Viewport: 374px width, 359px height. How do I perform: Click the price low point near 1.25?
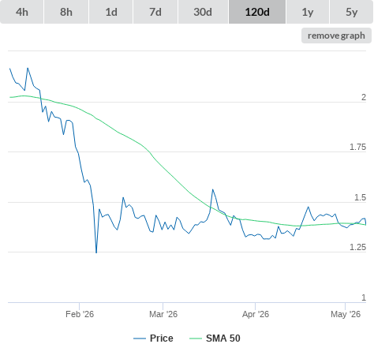pyautogui.click(x=96, y=252)
